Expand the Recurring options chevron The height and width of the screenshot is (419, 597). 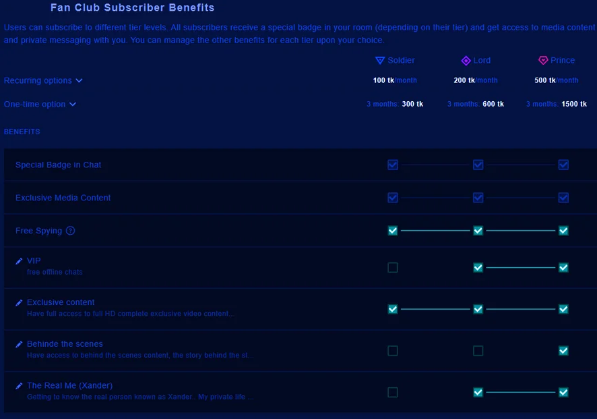(x=80, y=80)
